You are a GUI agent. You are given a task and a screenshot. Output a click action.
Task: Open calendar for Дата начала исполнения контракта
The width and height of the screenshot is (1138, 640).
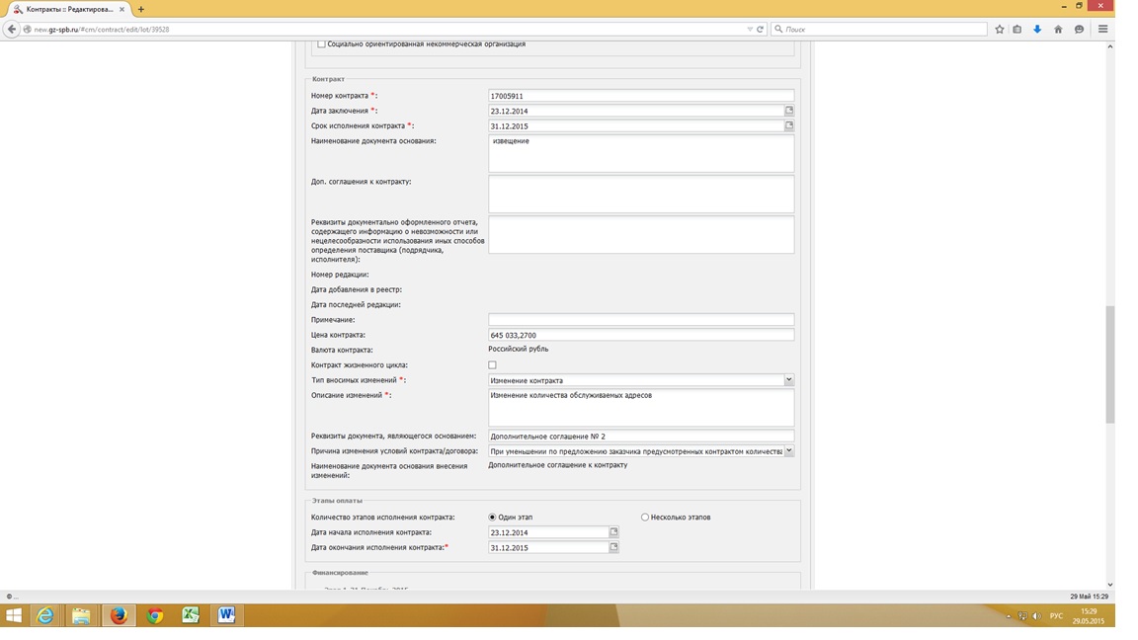pos(613,532)
